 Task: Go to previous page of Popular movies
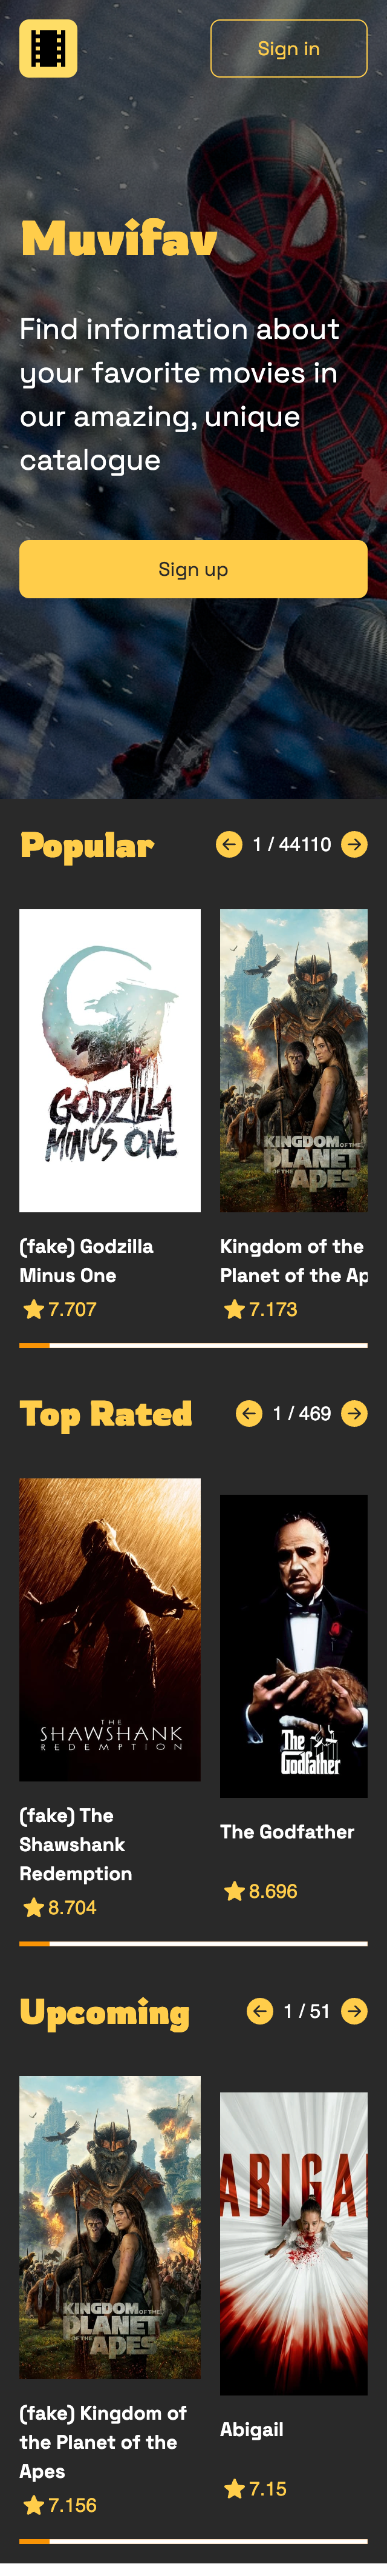229,844
